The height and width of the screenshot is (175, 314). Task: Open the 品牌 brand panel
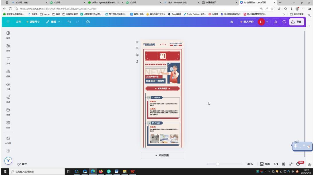coord(8,73)
